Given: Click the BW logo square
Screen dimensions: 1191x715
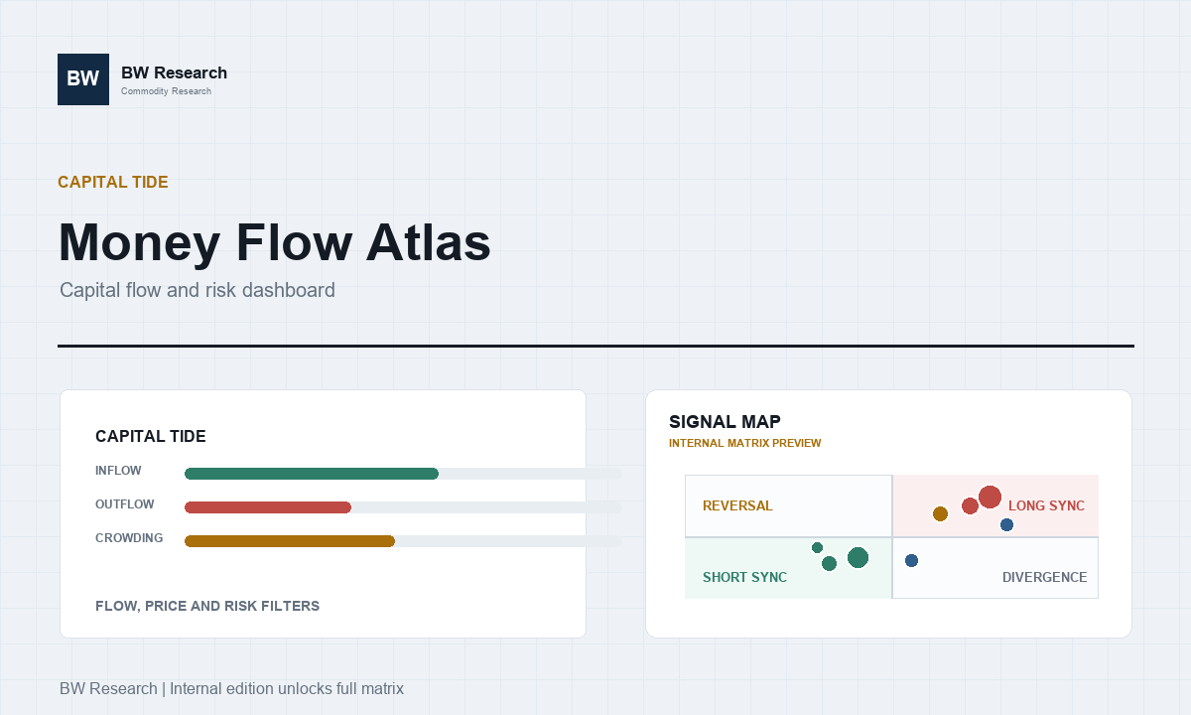Looking at the screenshot, I should (83, 79).
